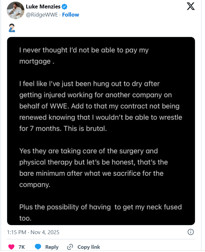Viewport: 205px width, 252px height.
Task: Click the chain link icon
Action: point(70,247)
